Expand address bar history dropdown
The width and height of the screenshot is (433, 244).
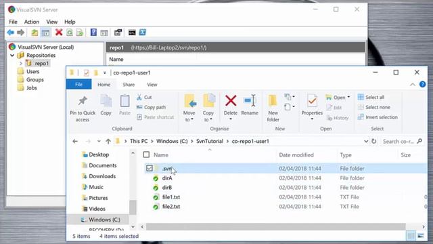[366, 141]
